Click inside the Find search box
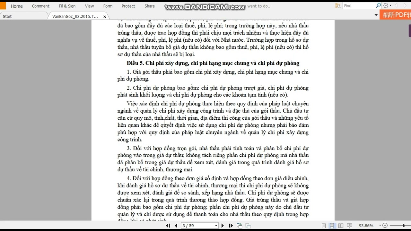This screenshot has height=231, width=411. (x=359, y=6)
